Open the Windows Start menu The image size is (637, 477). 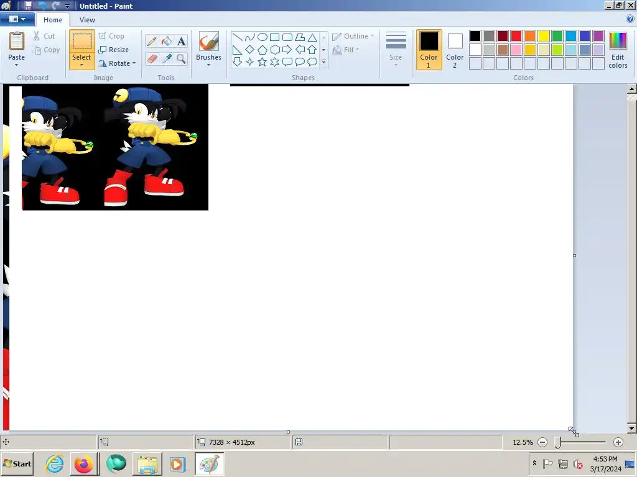[x=17, y=463]
